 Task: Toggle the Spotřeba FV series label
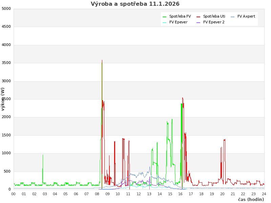click(180, 16)
